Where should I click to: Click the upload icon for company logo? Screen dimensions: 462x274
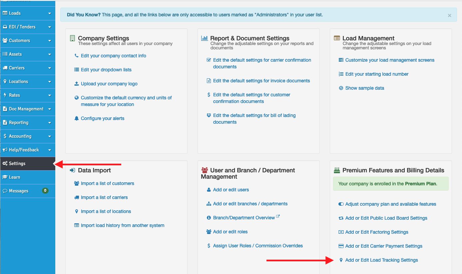point(77,84)
